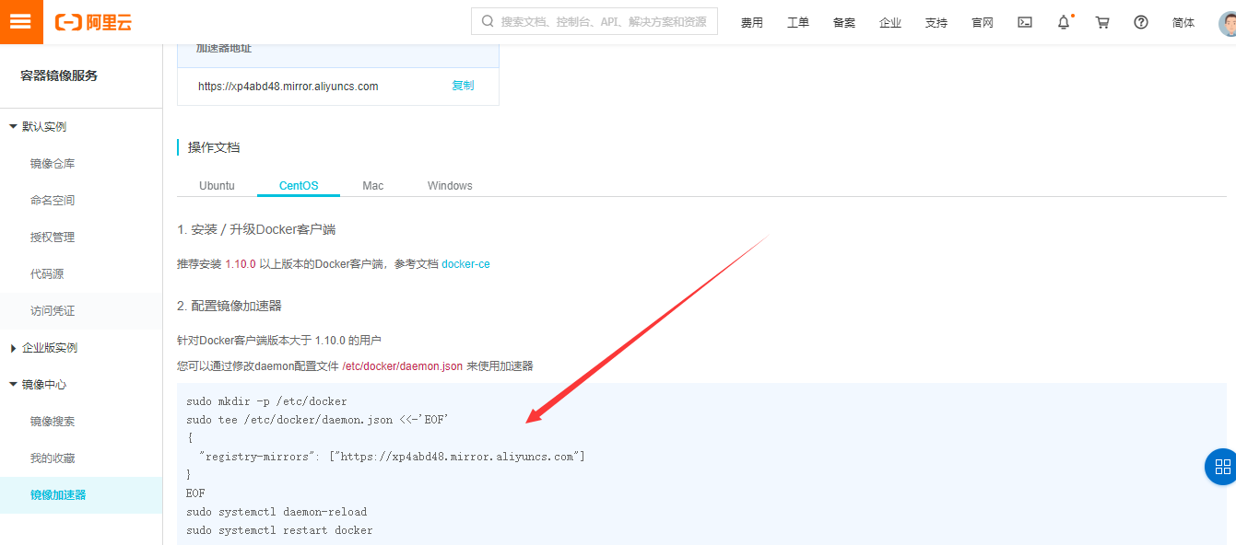Open the 备案 menu
1236x545 pixels.
[844, 23]
